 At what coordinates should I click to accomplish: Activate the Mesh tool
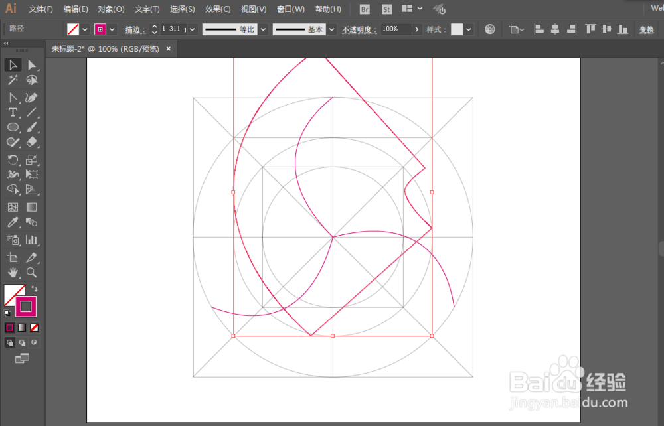[13, 207]
